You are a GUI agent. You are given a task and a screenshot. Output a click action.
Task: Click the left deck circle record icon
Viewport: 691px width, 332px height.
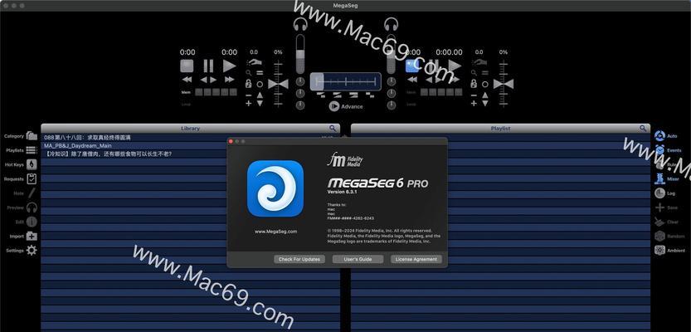click(260, 84)
